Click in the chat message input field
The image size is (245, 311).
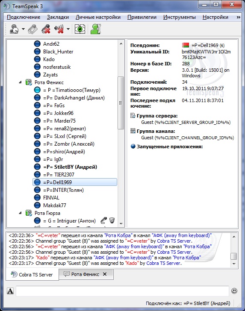tap(122, 291)
